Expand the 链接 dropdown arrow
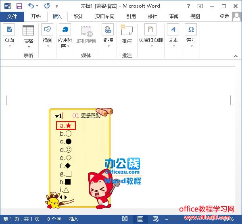This screenshot has width=242, height=224. point(108,46)
